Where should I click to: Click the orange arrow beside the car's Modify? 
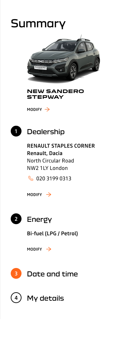[x=47, y=110]
